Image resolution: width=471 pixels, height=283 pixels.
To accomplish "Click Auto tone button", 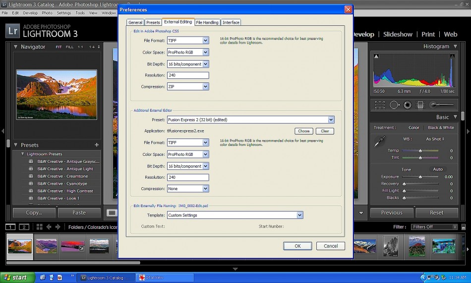I will pyautogui.click(x=438, y=169).
